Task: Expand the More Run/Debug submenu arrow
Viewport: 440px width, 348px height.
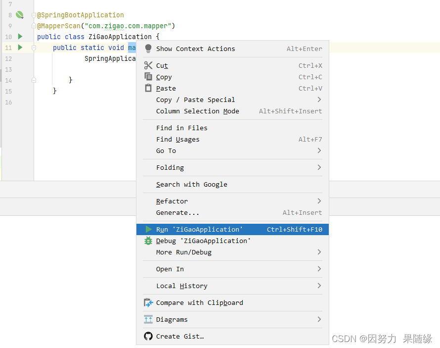Action: [319, 252]
